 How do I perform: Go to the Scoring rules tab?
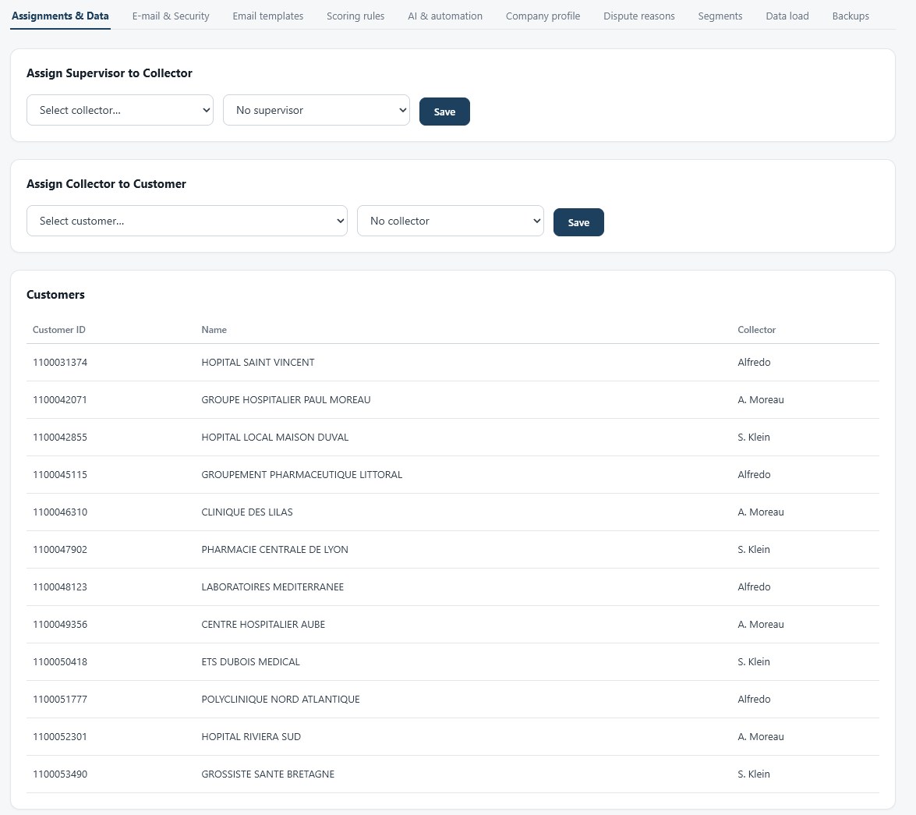pos(355,16)
